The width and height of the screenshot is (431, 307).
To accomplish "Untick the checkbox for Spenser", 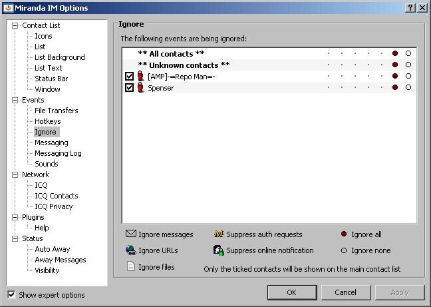I will 129,87.
